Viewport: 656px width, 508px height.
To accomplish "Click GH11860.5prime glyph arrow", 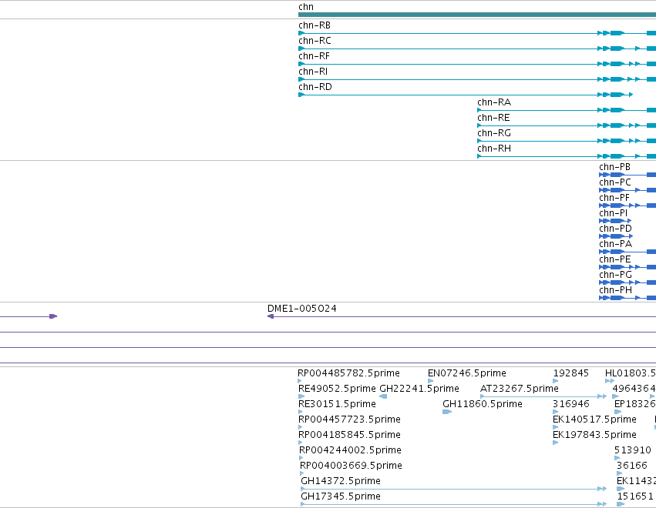I will [447, 412].
